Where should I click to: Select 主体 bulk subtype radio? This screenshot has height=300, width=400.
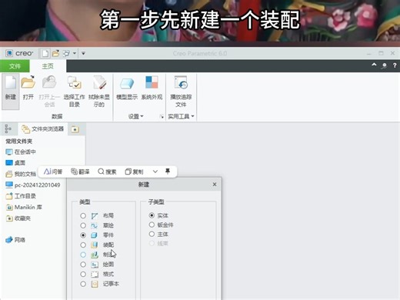pos(152,234)
